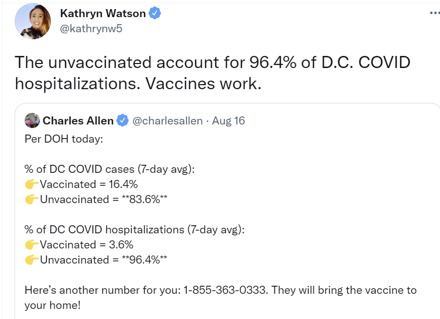Select the '% of DC COVID hospitalizations' line
This screenshot has width=440, height=319.
pyautogui.click(x=134, y=230)
